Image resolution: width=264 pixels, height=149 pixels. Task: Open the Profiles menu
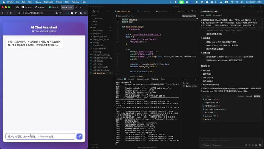point(59,2)
